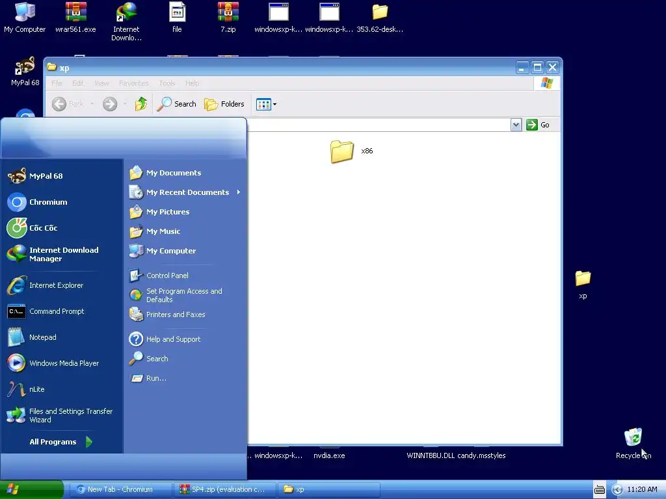Open Printers and Faxes
666x499 pixels.
pos(185,314)
